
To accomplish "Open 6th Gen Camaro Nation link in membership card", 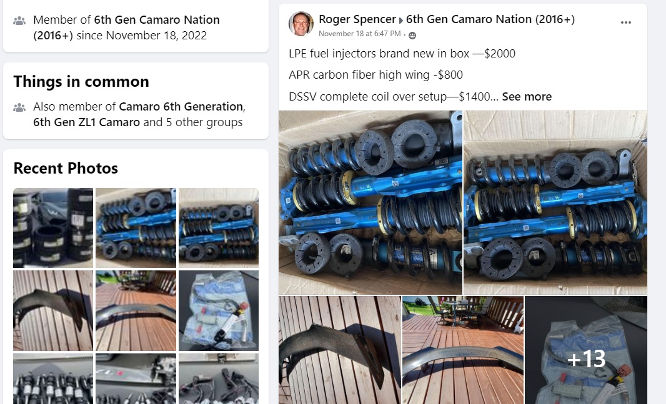I will coord(127,27).
